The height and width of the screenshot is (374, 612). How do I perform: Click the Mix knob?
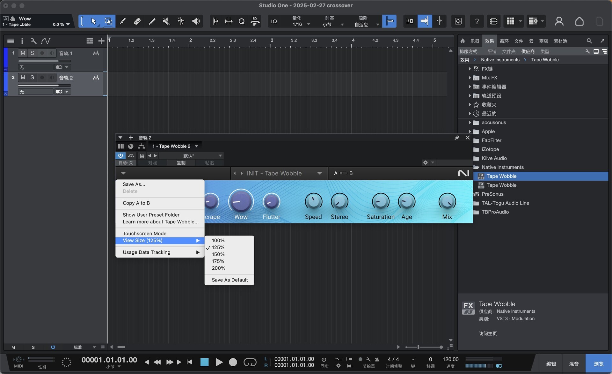(447, 202)
